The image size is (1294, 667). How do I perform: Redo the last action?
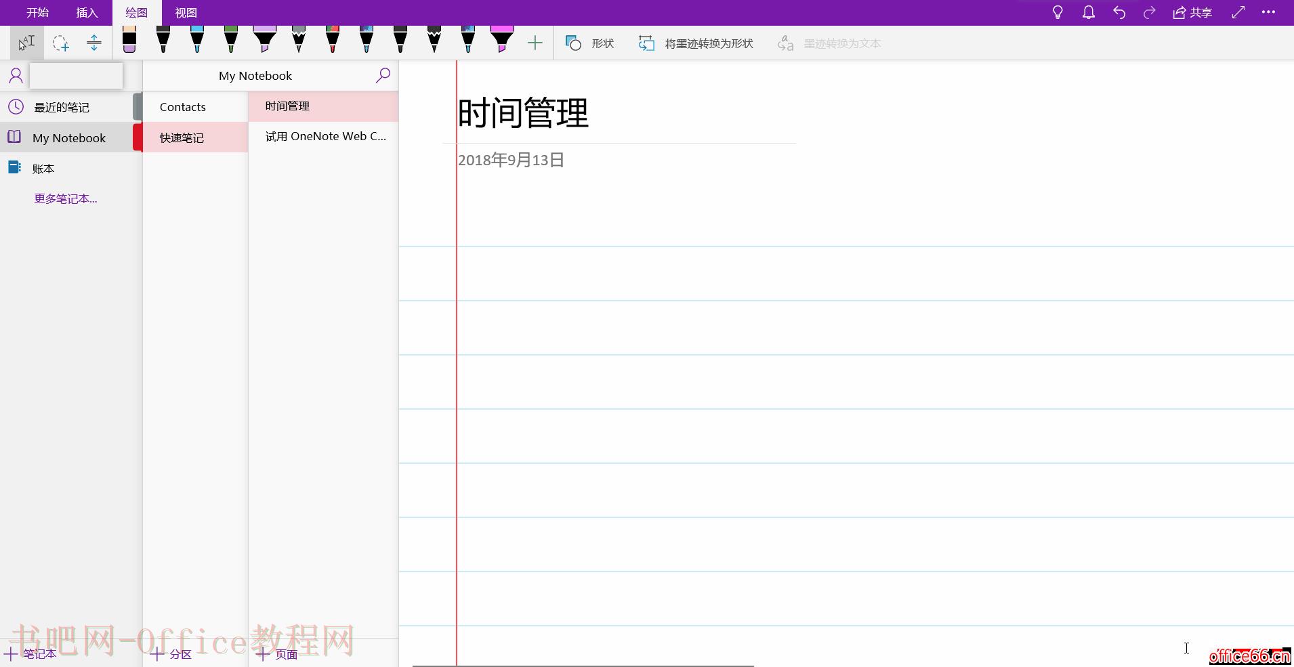point(1149,12)
